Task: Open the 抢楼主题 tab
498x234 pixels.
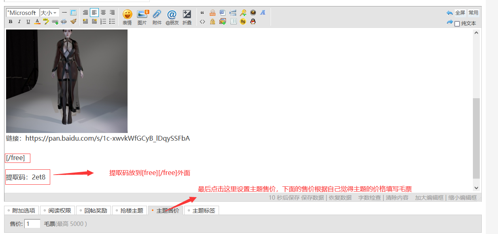Action: [x=129, y=211]
